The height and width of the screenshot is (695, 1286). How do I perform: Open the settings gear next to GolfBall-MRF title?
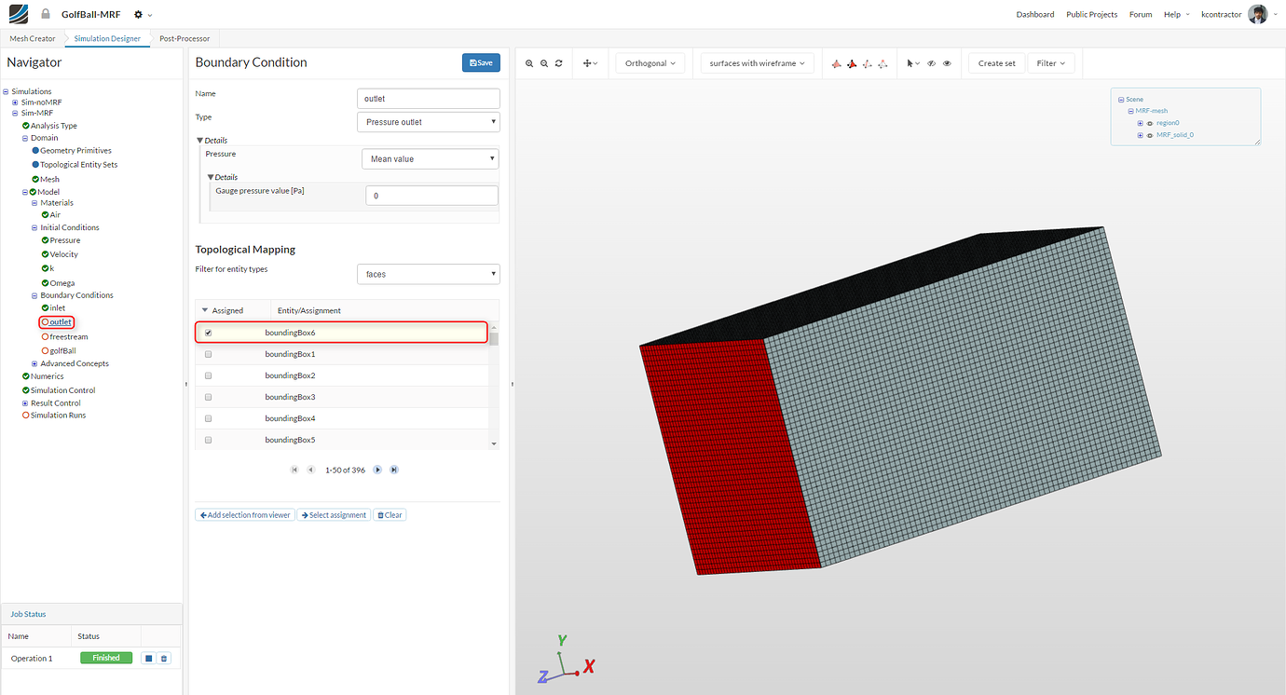tap(138, 14)
